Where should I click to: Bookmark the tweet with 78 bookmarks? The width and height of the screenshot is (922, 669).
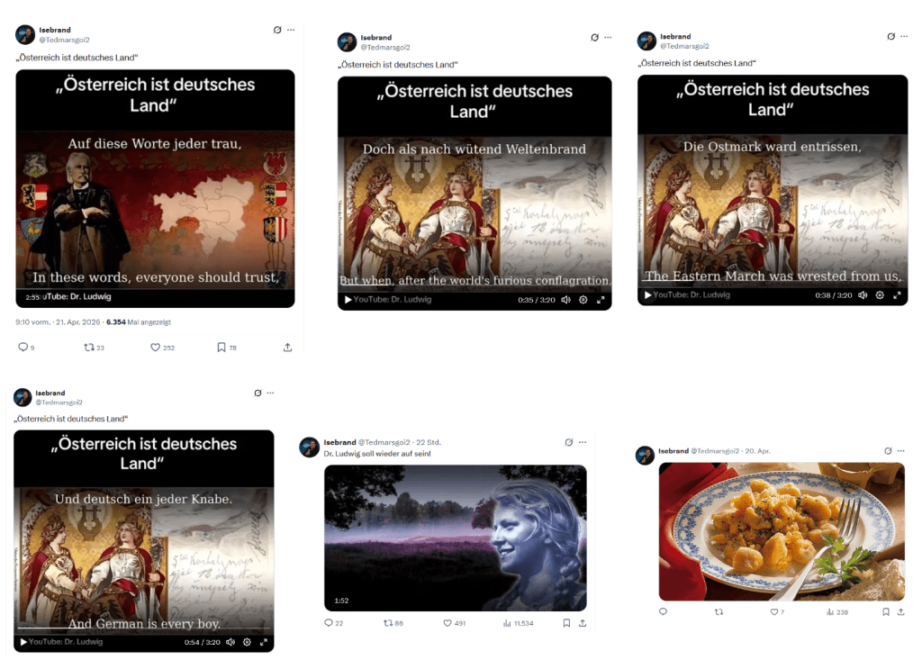(221, 348)
